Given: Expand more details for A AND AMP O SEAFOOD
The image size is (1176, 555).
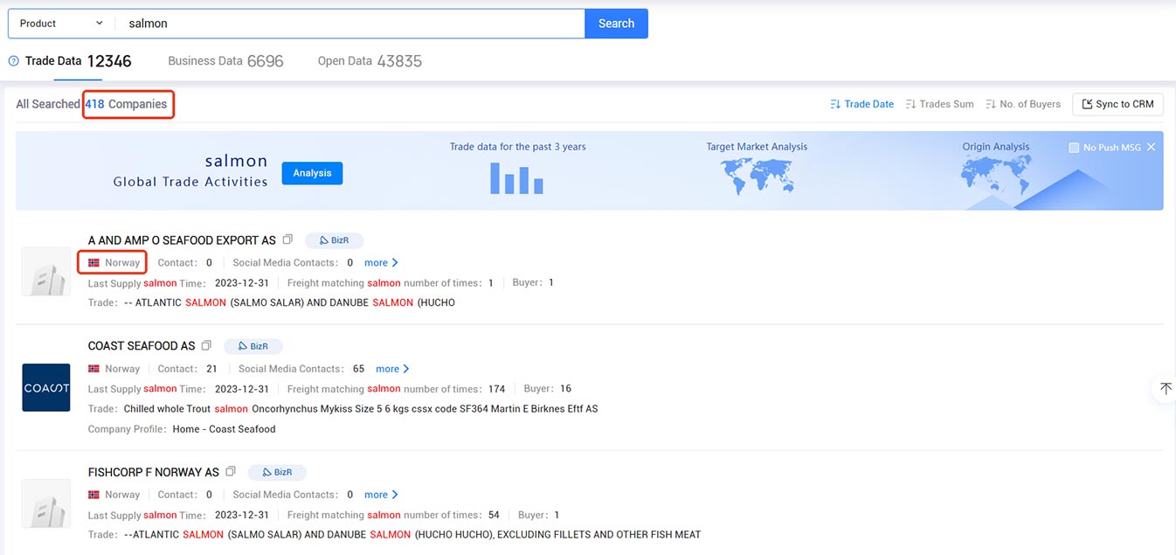Looking at the screenshot, I should pos(381,262).
